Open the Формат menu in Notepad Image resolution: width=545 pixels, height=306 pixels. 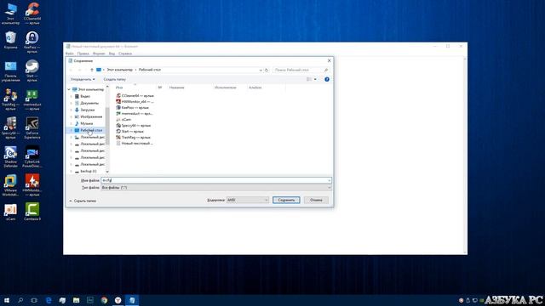[x=99, y=54]
